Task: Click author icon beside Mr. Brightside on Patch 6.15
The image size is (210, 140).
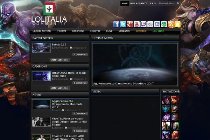Action: tap(53, 48)
